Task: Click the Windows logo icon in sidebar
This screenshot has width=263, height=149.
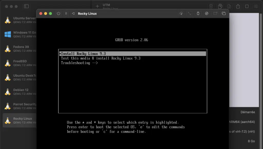Action: [8, 34]
